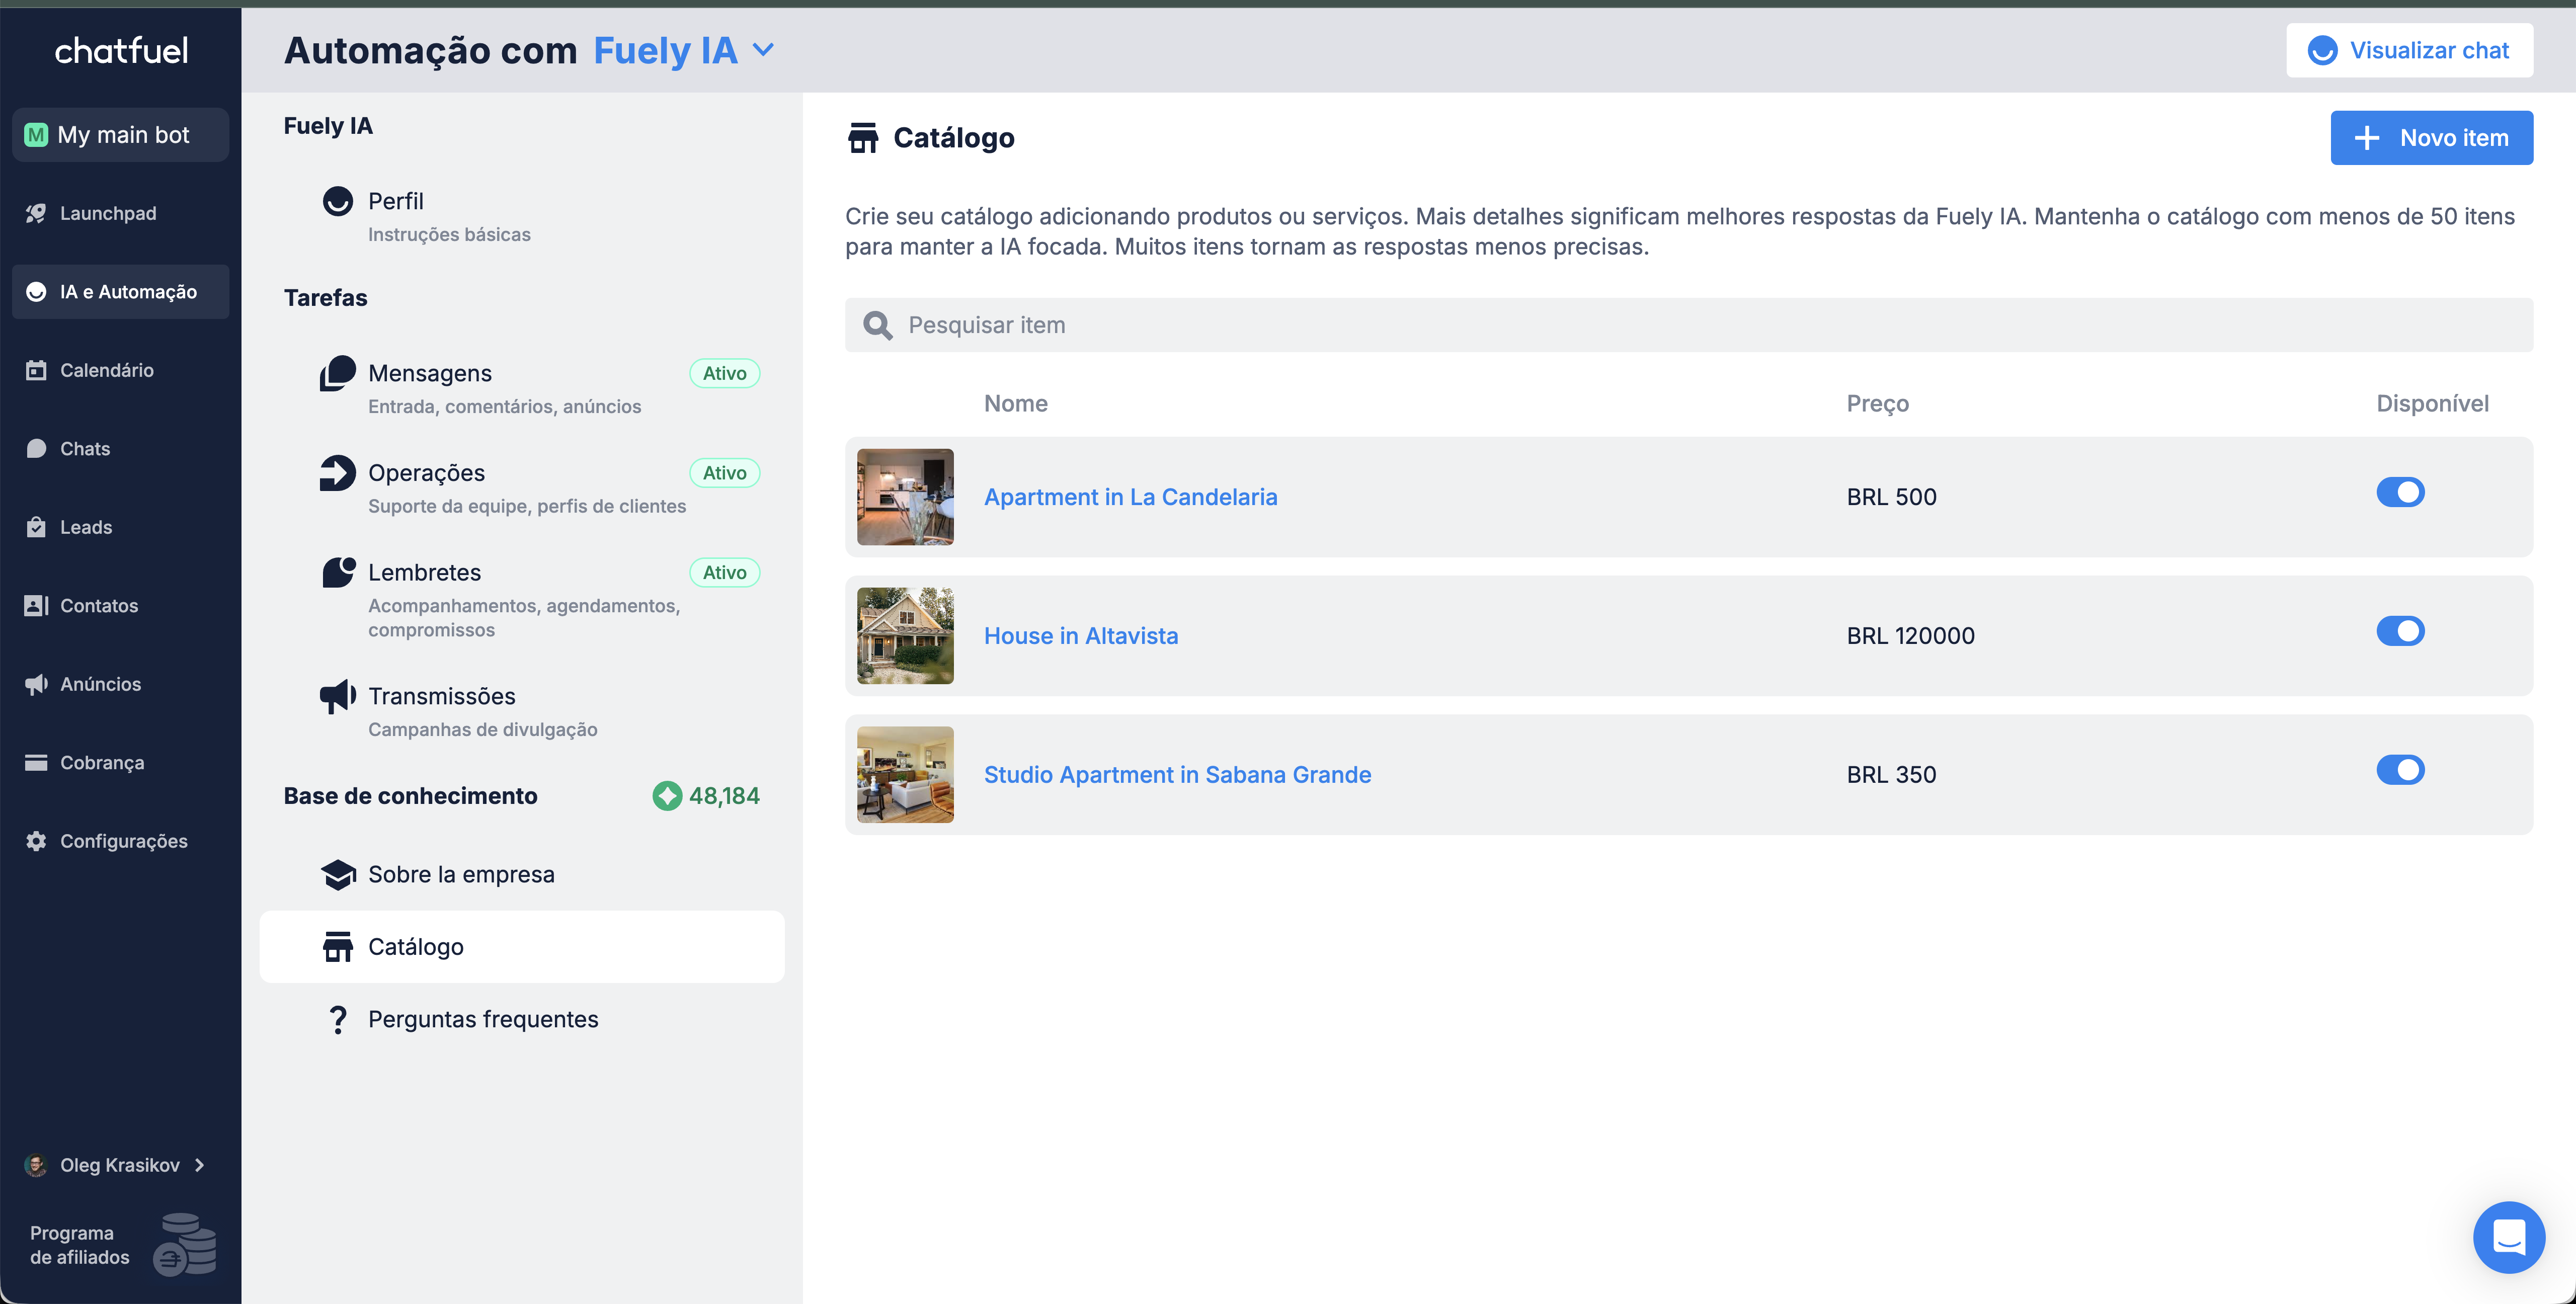Turn off Studio Apartment in Sabana Grande
This screenshot has width=2576, height=1304.
coord(2400,770)
